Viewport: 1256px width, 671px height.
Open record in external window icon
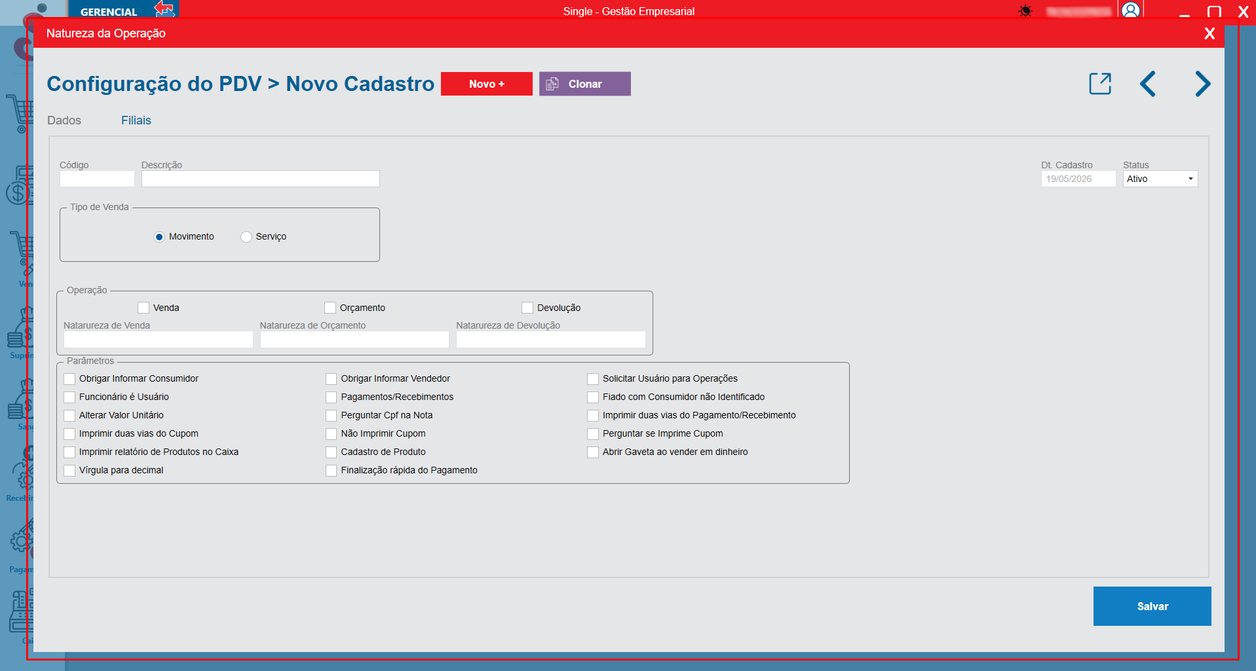1100,84
